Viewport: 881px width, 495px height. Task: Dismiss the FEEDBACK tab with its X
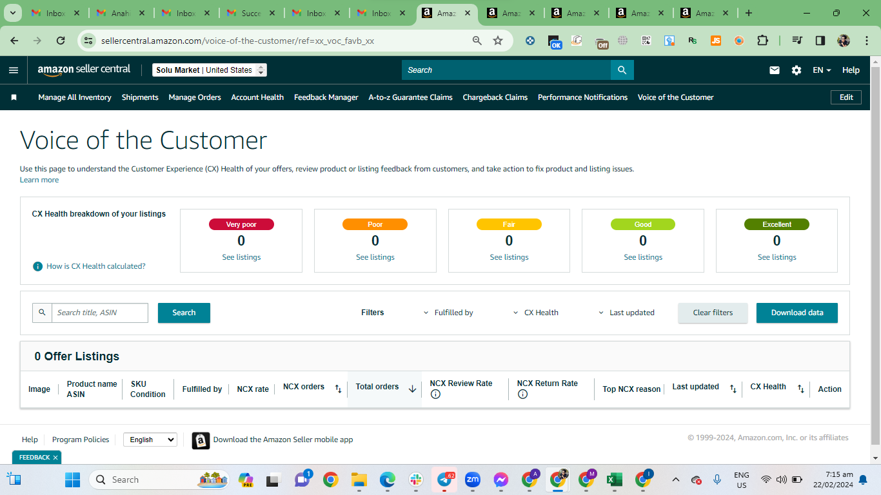point(55,458)
